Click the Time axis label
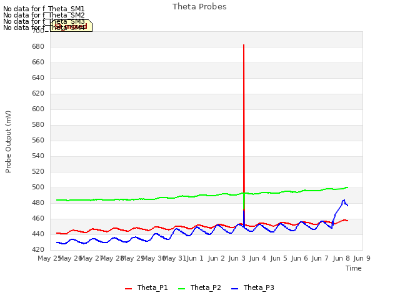 coord(354,268)
